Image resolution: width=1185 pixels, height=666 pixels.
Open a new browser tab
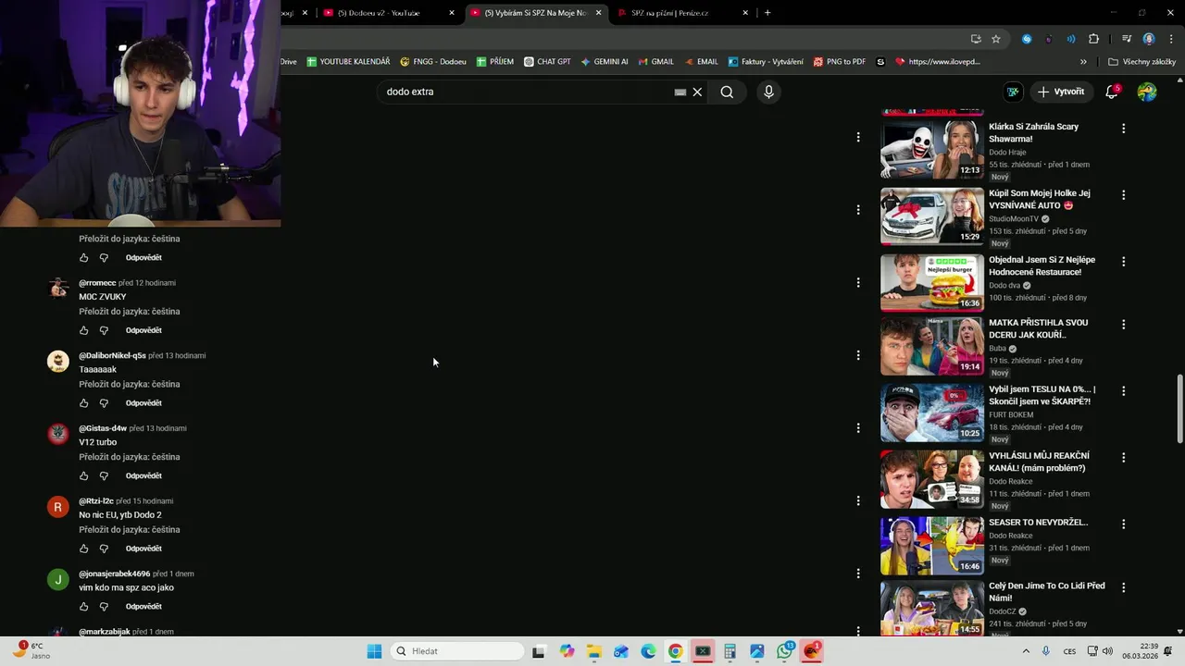click(767, 13)
